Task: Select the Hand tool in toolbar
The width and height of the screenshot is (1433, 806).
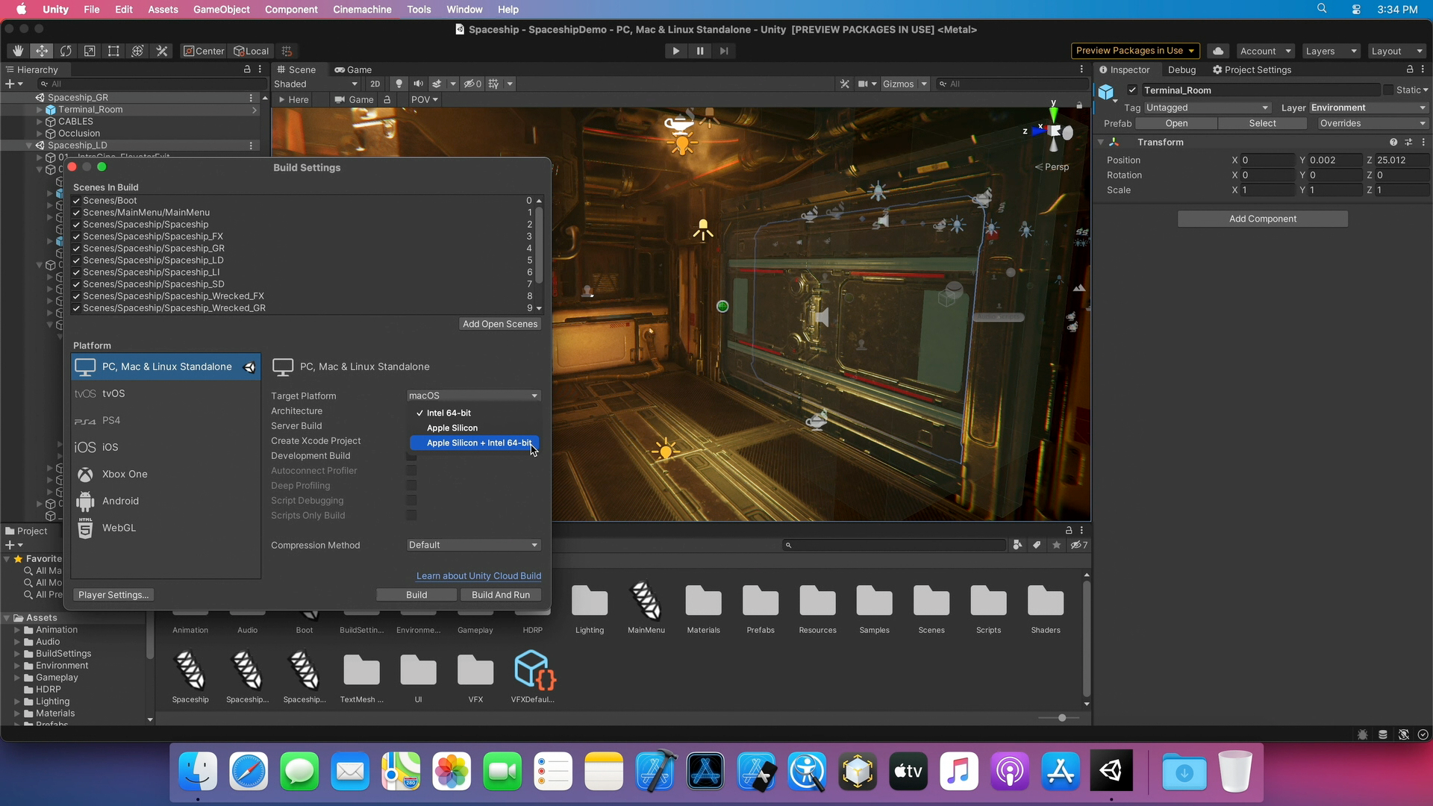Action: [x=18, y=51]
